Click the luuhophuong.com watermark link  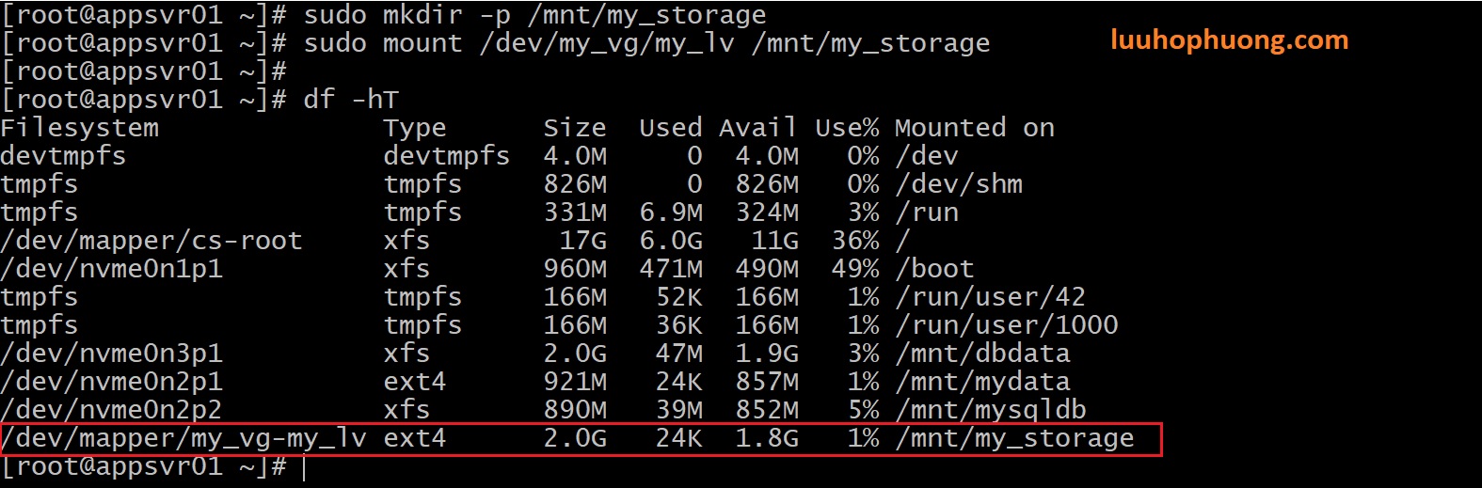pos(1229,40)
